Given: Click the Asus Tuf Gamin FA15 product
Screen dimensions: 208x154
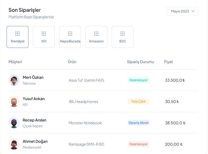Looking at the screenshot, I should pos(86,80).
